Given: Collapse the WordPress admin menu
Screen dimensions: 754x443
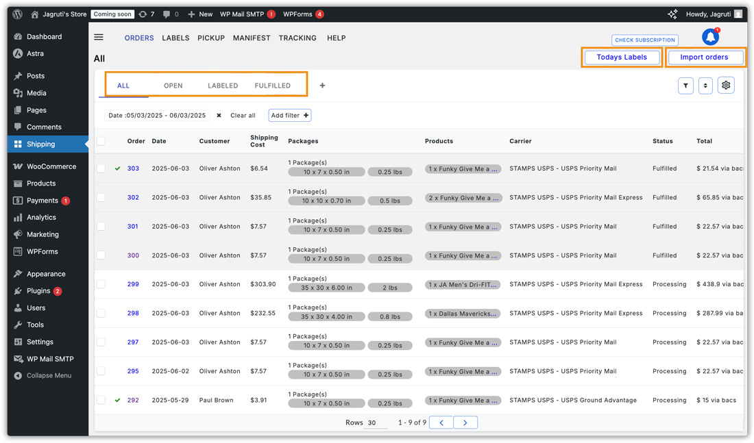Looking at the screenshot, I should [x=43, y=376].
